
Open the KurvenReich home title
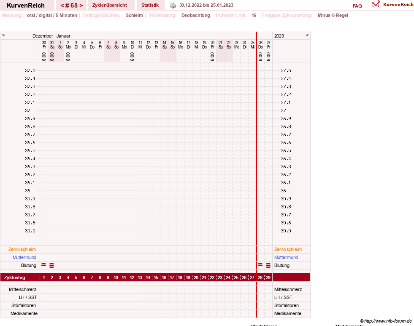point(26,5)
